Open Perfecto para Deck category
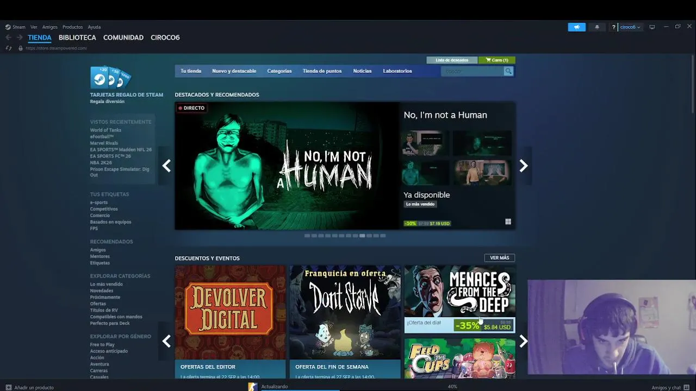 point(110,324)
